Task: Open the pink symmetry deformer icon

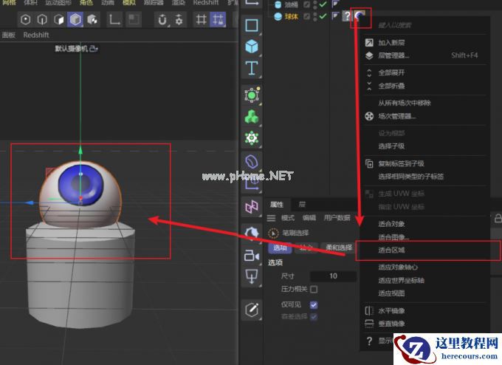Action: pos(252,207)
